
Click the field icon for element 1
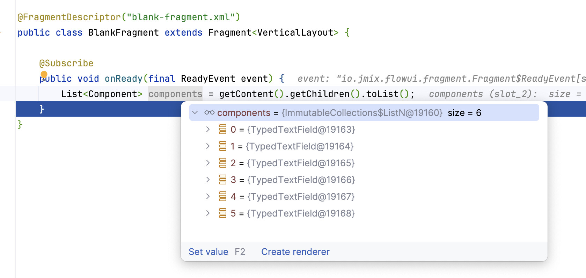(223, 146)
